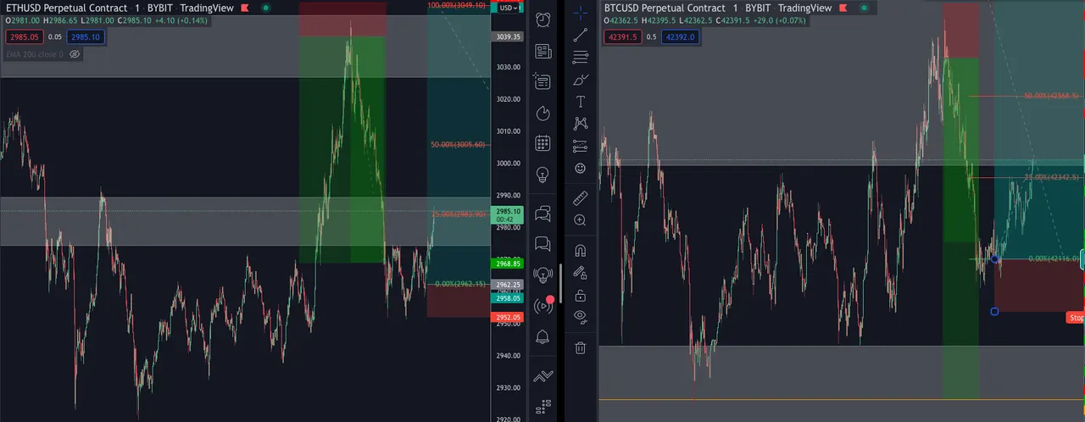Screen dimensions: 1085x422
Task: Click the BTCUSD buy price 42392.0
Action: tap(680, 37)
